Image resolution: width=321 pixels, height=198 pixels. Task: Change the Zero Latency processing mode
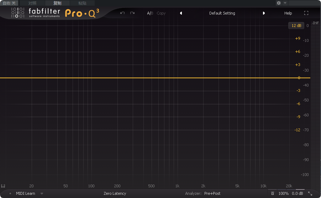(x=115, y=193)
